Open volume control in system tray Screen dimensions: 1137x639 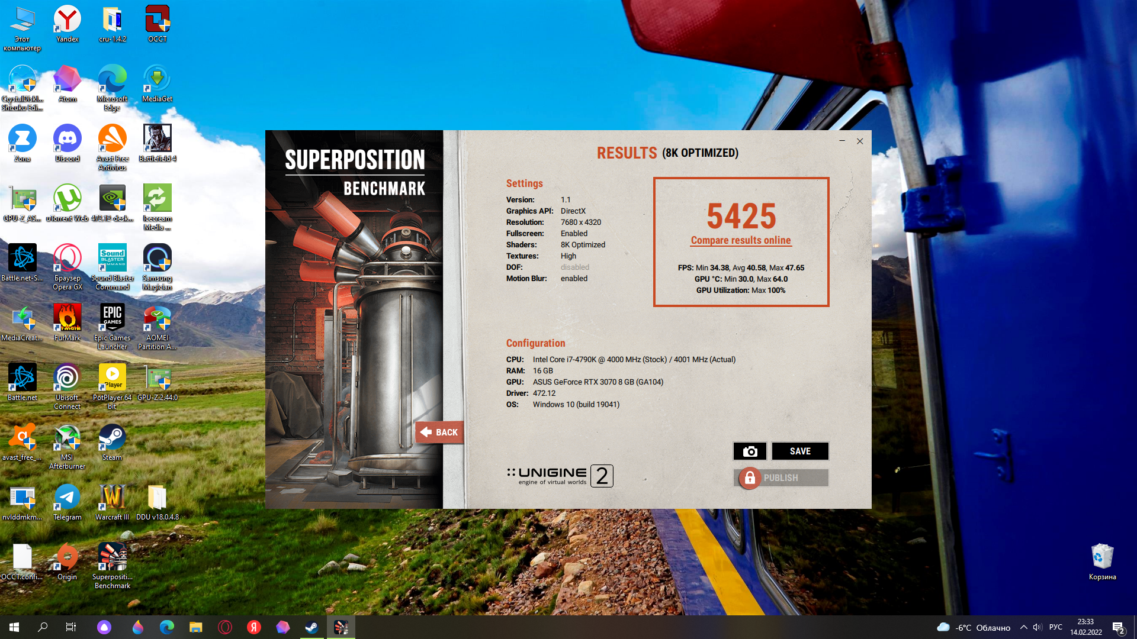coord(1038,627)
